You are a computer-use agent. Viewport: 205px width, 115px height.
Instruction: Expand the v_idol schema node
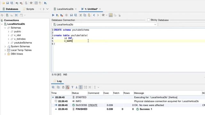click(x=9, y=35)
